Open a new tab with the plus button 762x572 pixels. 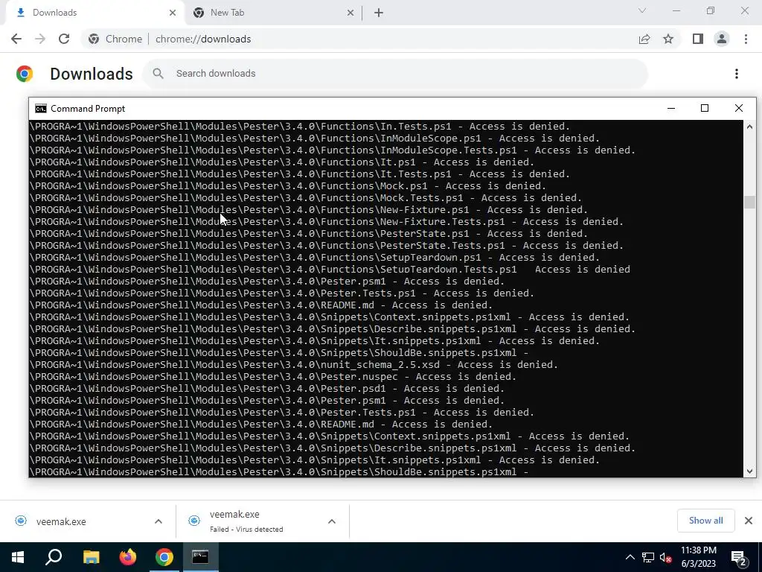[379, 13]
